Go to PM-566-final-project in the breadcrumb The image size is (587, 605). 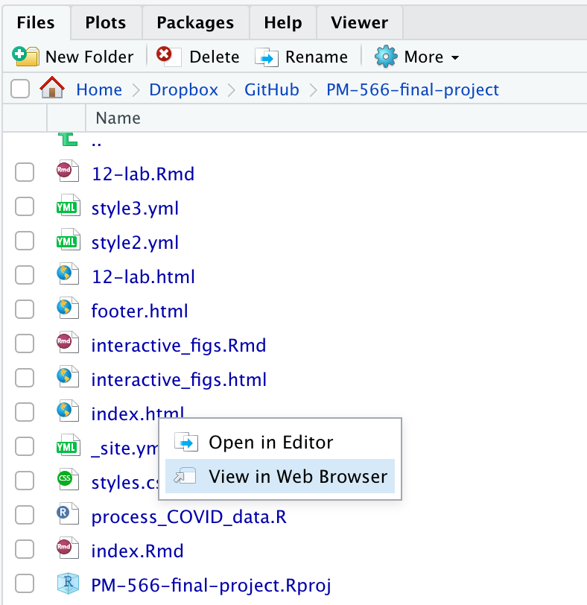click(x=413, y=89)
